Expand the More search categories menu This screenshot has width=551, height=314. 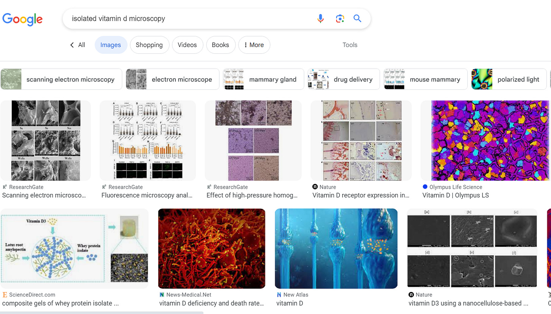tap(254, 45)
